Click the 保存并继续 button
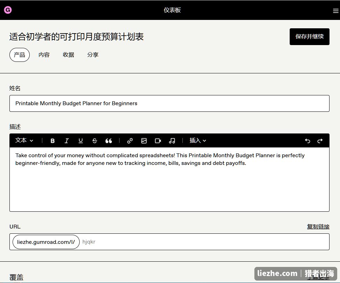 [x=310, y=37]
